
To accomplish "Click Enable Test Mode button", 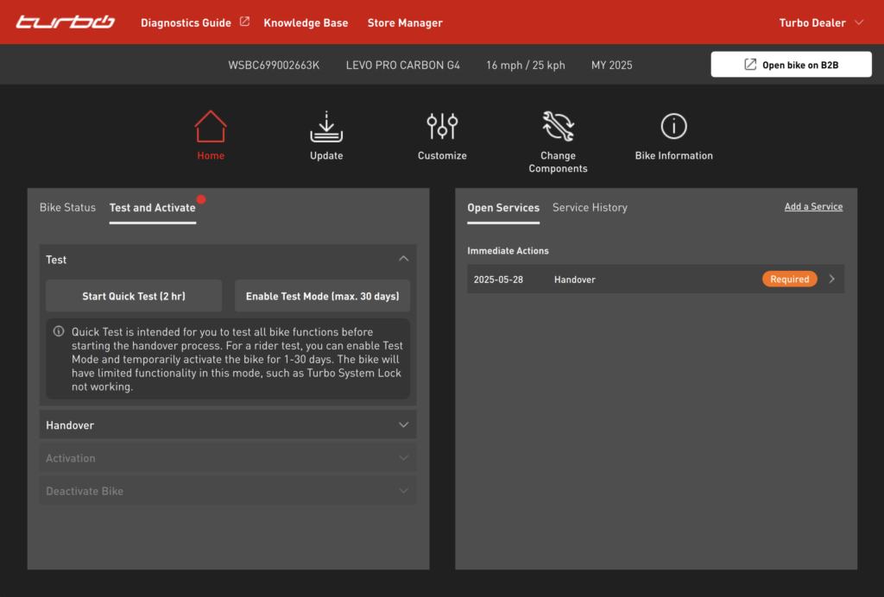I will pyautogui.click(x=322, y=296).
